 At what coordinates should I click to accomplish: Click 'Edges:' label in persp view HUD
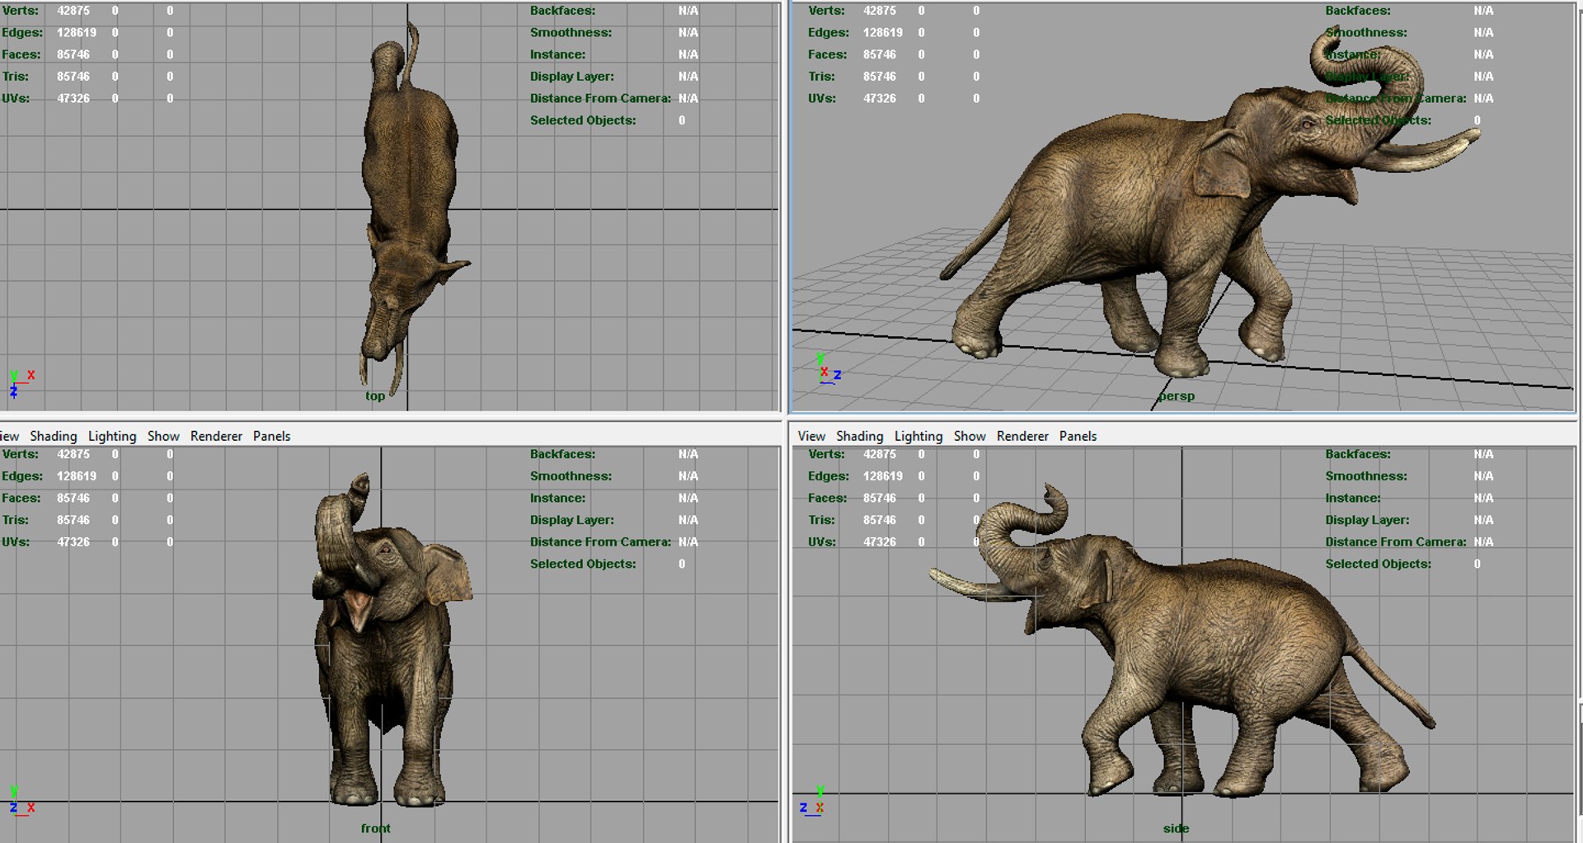[x=829, y=32]
